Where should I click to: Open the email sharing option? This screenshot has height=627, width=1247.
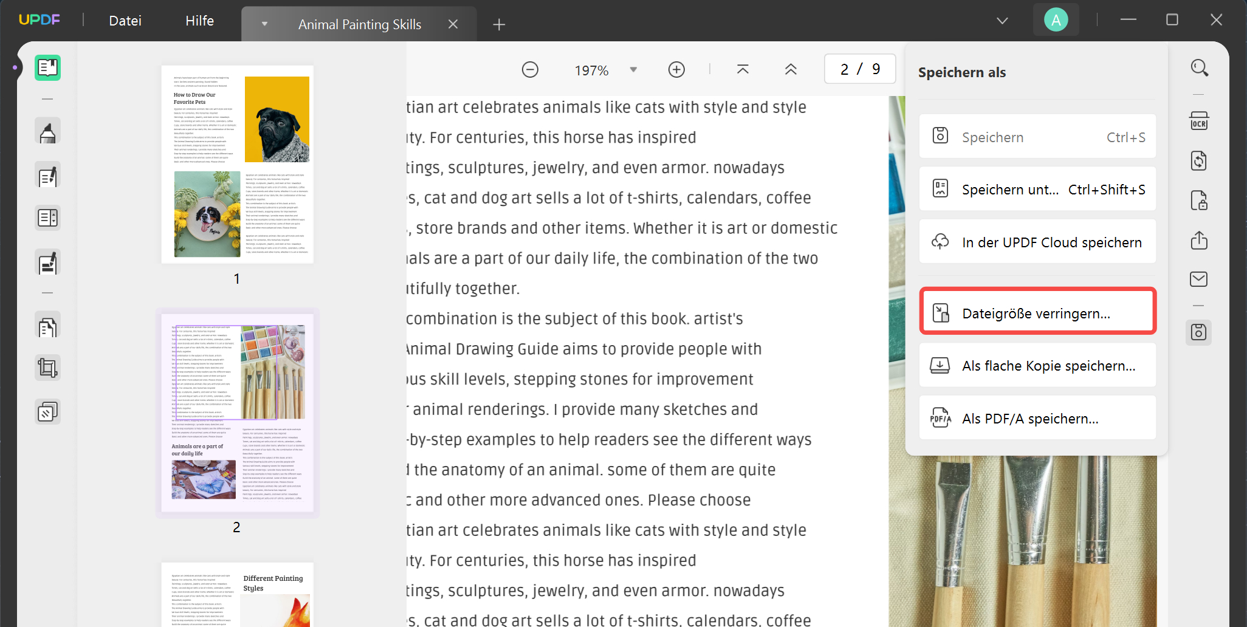[1199, 278]
